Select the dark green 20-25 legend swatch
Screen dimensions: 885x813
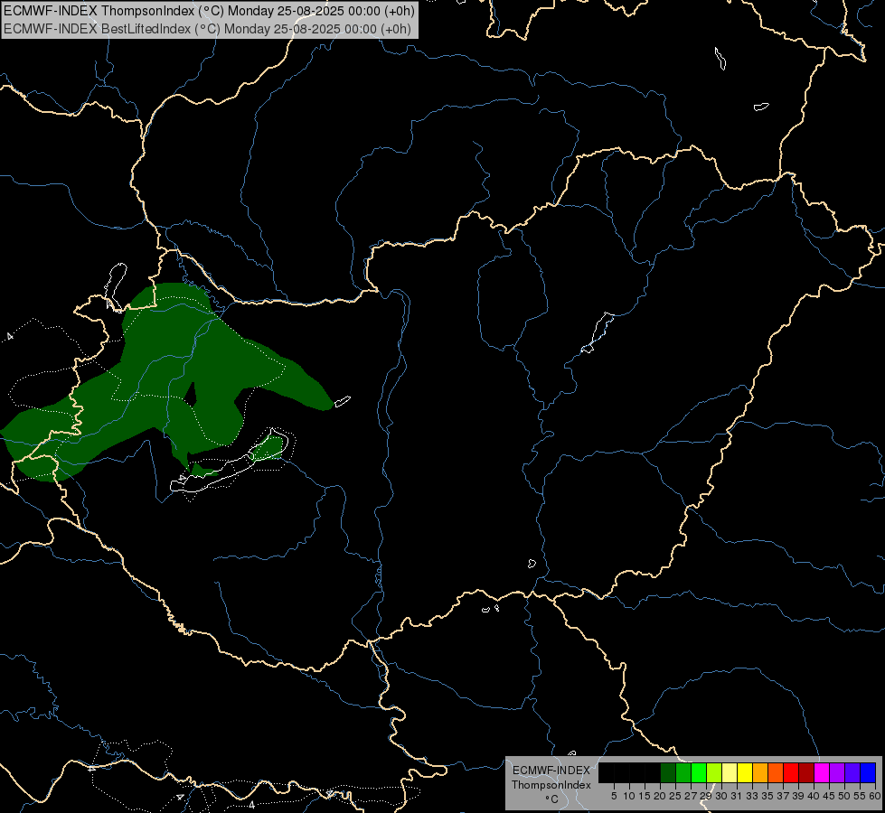tap(668, 772)
